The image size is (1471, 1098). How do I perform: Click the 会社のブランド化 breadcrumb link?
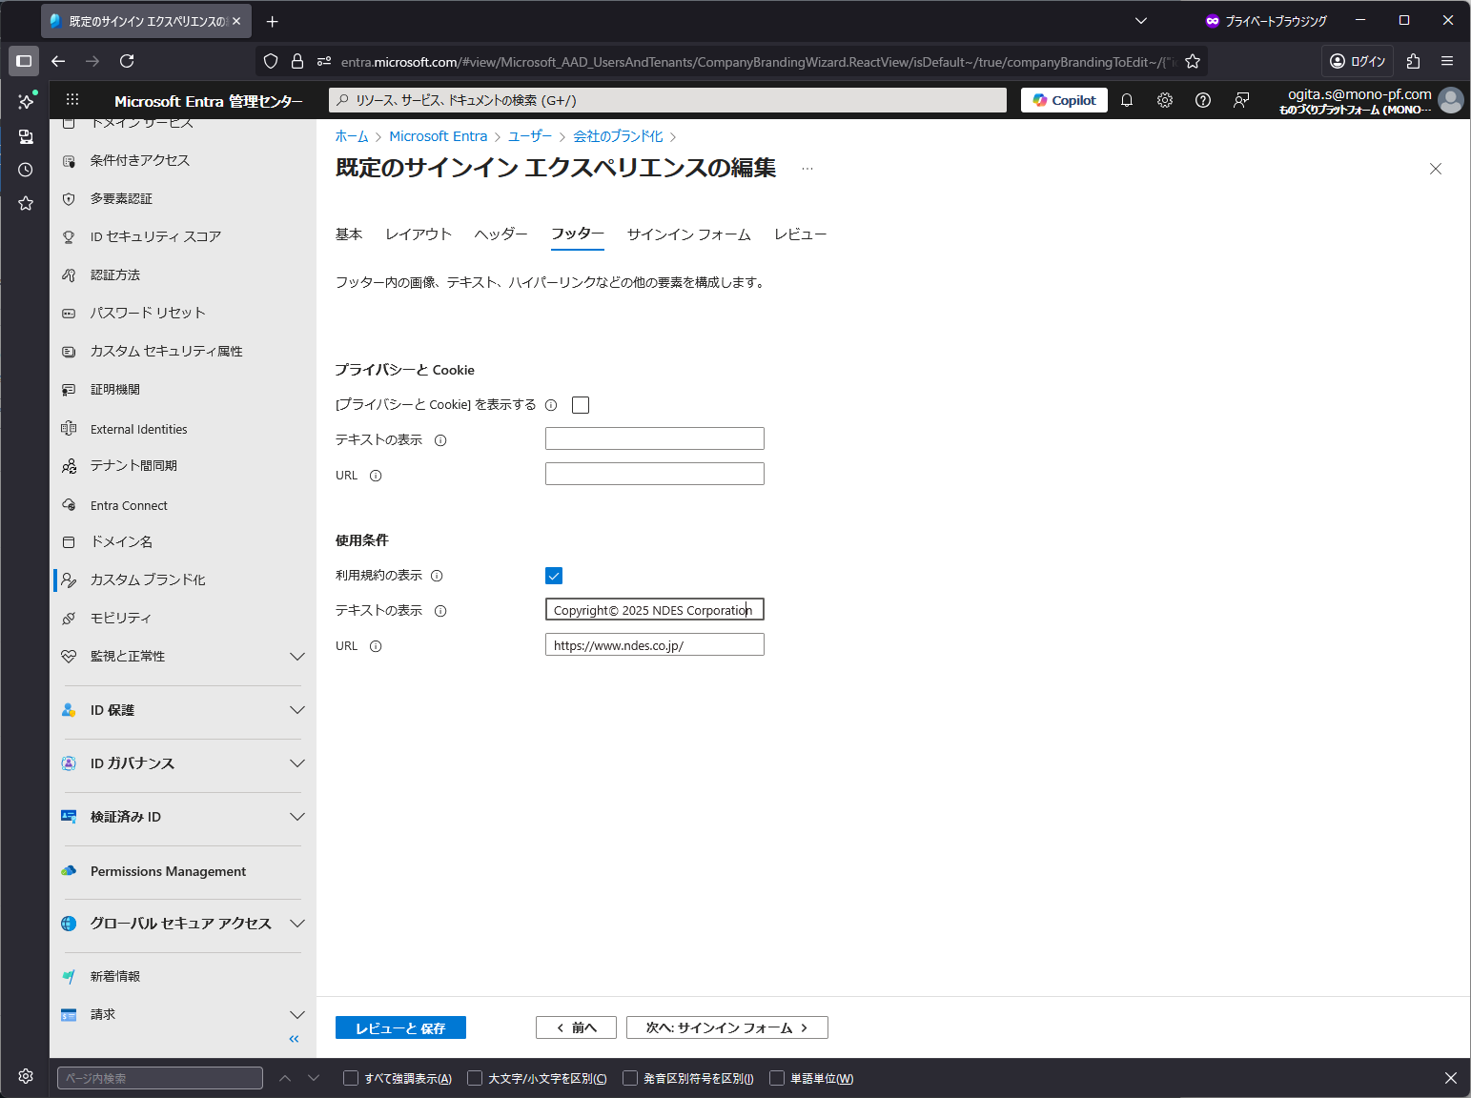pos(618,136)
